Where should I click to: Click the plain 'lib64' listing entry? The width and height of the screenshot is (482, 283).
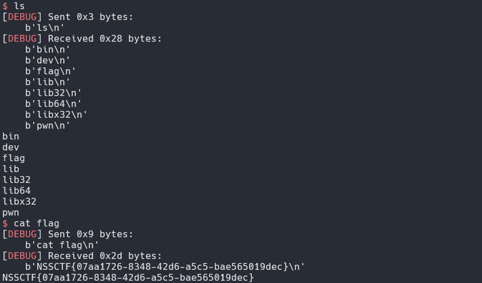coord(17,190)
